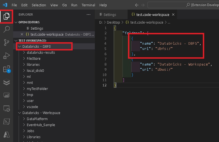Click the D: breadcrumb segment
219x142 pixels.
coord(101,22)
